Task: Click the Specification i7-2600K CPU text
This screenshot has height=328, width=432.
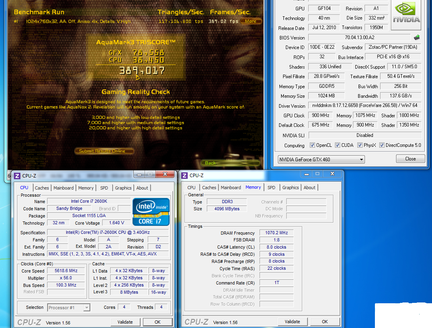Action: (108, 233)
